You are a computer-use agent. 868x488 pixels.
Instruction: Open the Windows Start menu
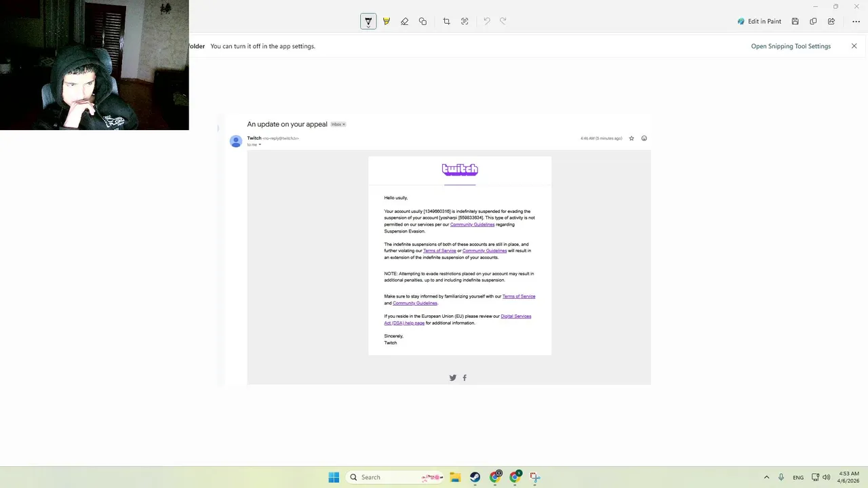[334, 477]
